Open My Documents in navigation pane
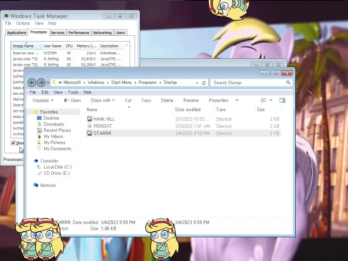Screen dimensions: 348x261 [x=57, y=149]
